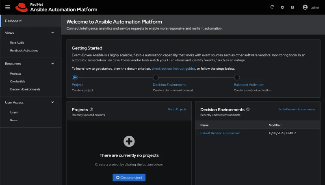Click help icon next to Decision Environments heading
325x185 pixels.
(248, 110)
